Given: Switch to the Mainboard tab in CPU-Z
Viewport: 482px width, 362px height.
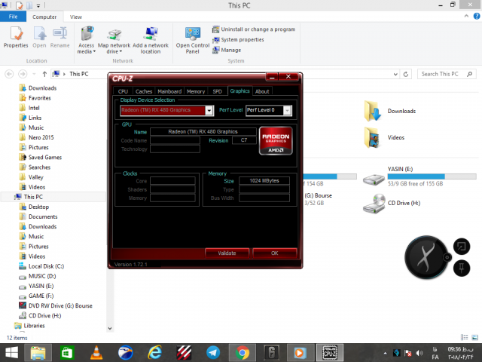Looking at the screenshot, I should [169, 91].
